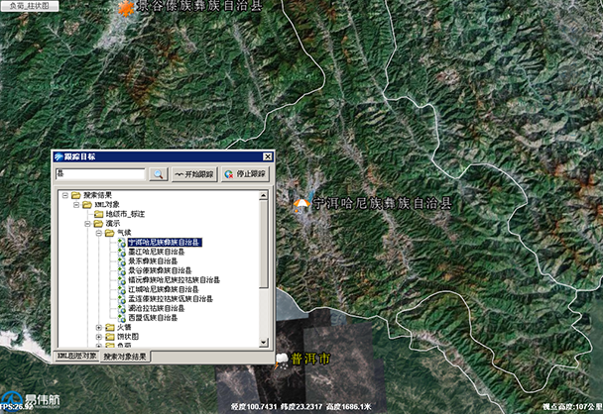
Task: Collapse the 搜索结果 tree node
Action: [x=63, y=195]
